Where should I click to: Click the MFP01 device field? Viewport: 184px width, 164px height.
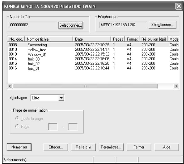123,25
